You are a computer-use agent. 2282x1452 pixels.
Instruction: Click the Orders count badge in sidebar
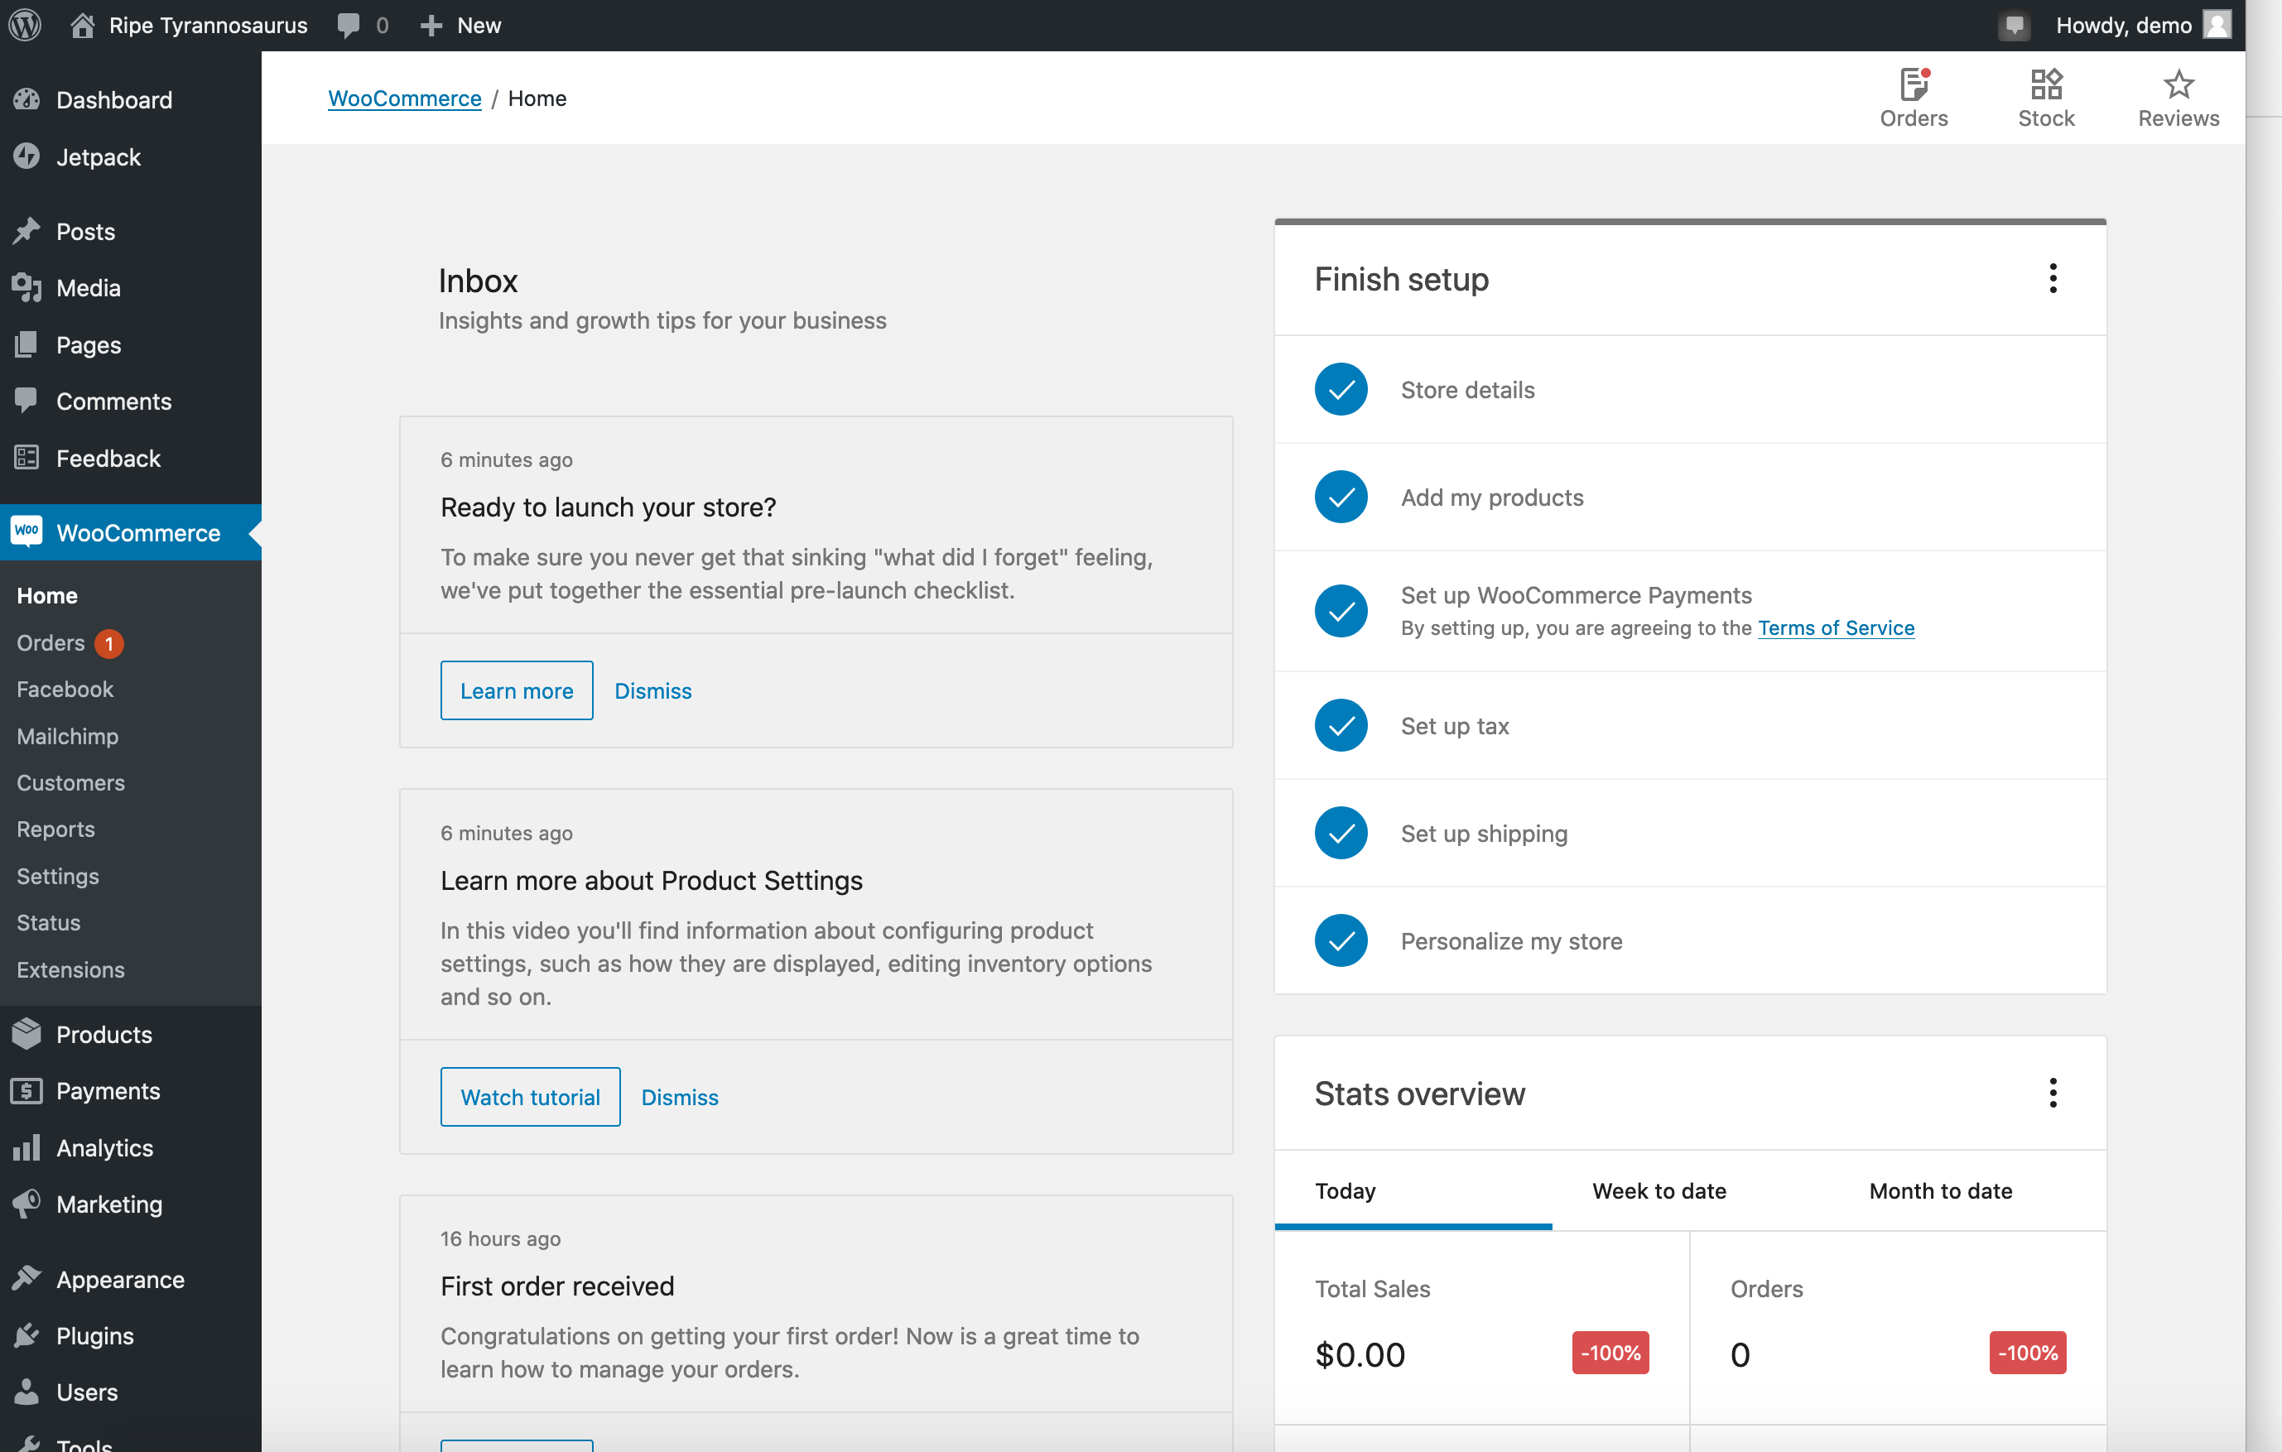(x=109, y=643)
